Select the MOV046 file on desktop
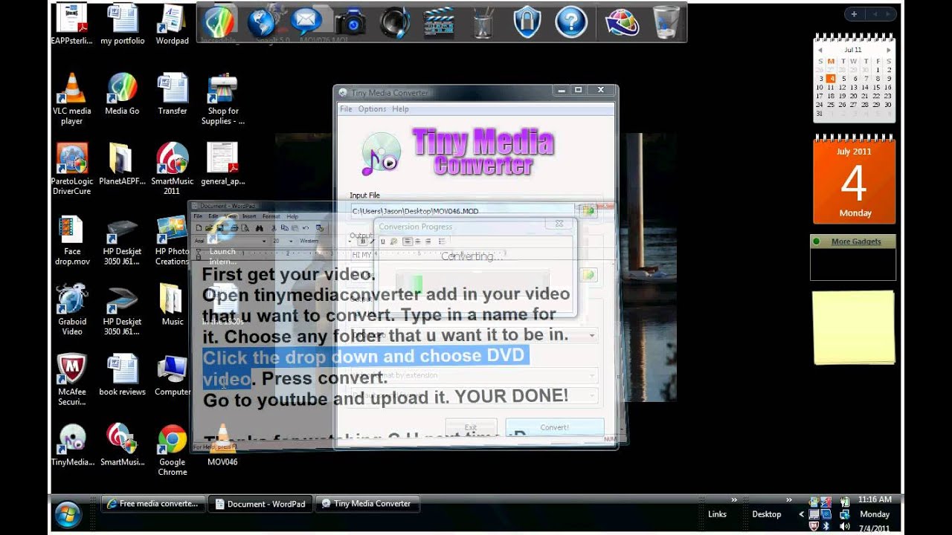Viewport: 952px width, 535px height. [222, 444]
